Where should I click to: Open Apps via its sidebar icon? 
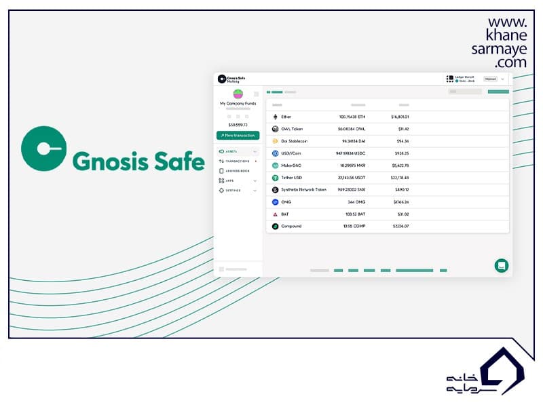point(221,180)
